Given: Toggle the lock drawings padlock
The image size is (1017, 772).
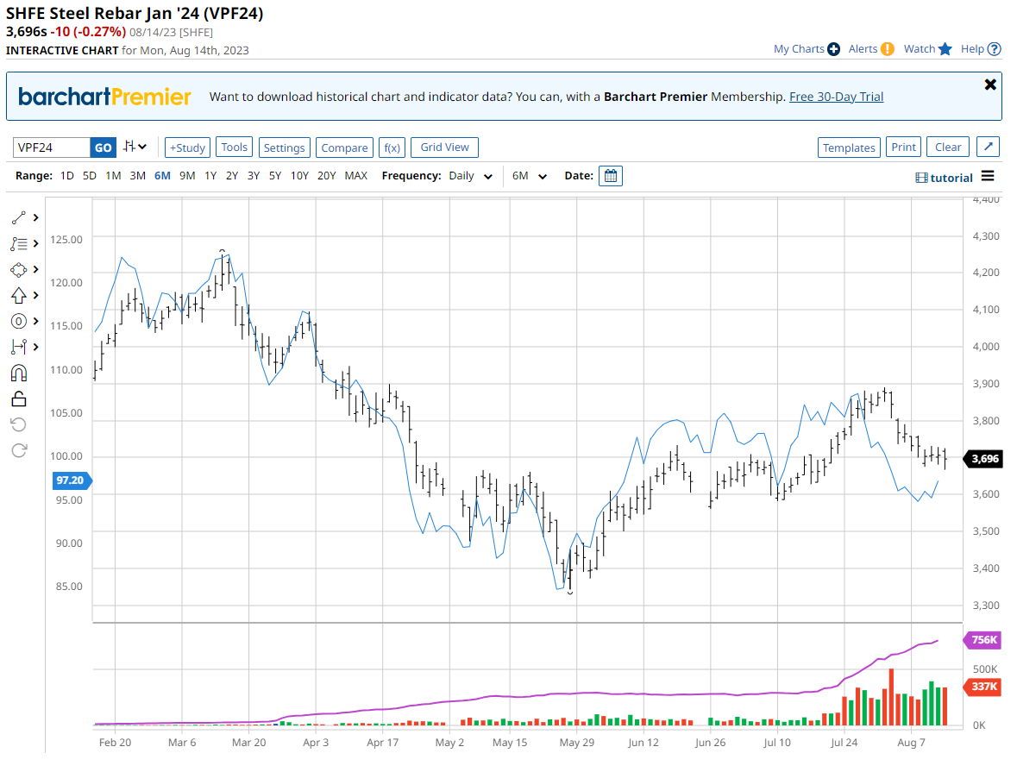Looking at the screenshot, I should click(x=19, y=399).
